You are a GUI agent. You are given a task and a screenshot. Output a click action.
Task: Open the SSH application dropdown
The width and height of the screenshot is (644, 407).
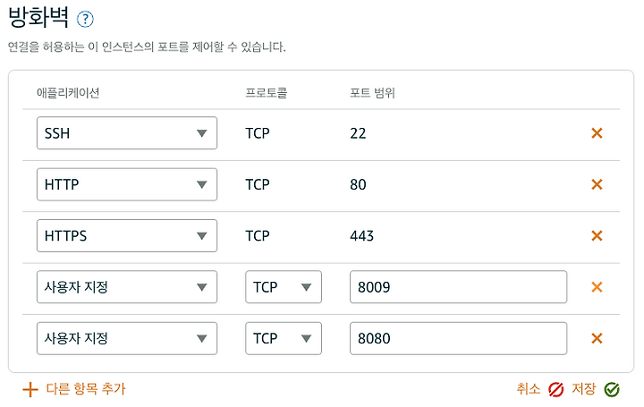(127, 133)
